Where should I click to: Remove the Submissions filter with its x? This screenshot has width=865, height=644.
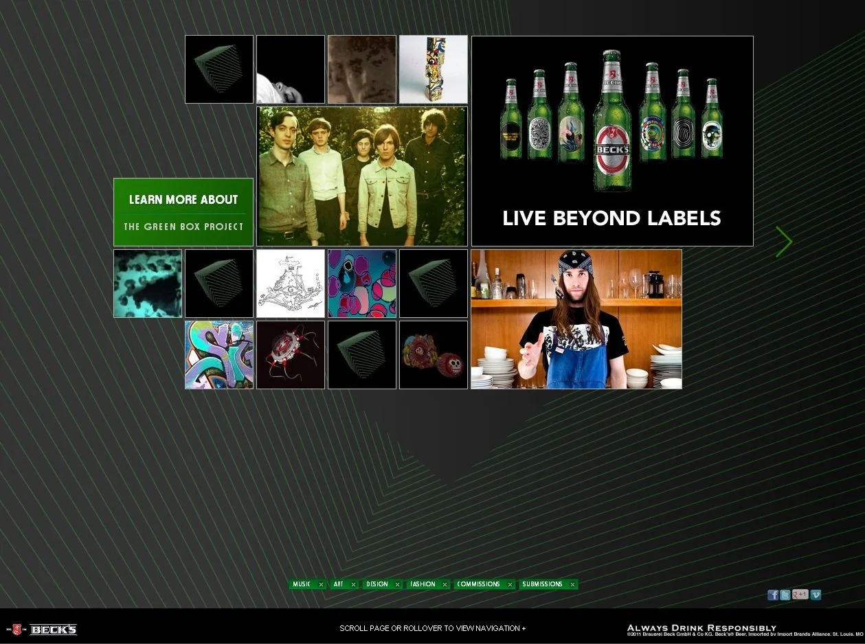pos(572,585)
